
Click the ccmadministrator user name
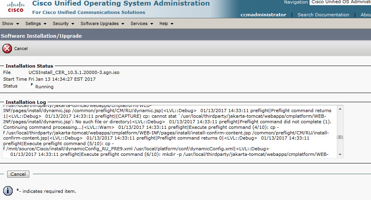[x=263, y=15]
